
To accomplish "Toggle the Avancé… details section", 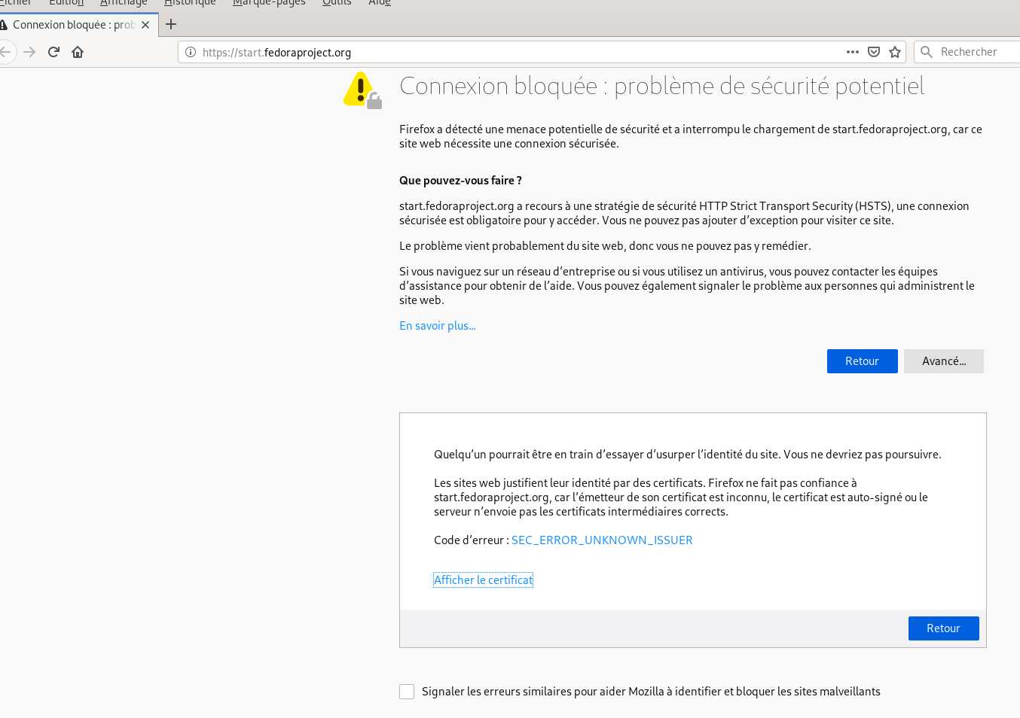I will click(943, 361).
